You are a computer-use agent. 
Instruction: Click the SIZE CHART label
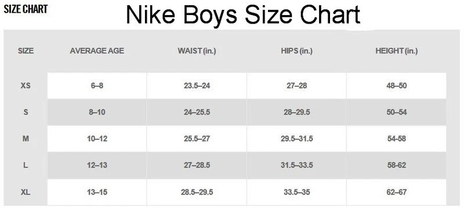coord(26,9)
